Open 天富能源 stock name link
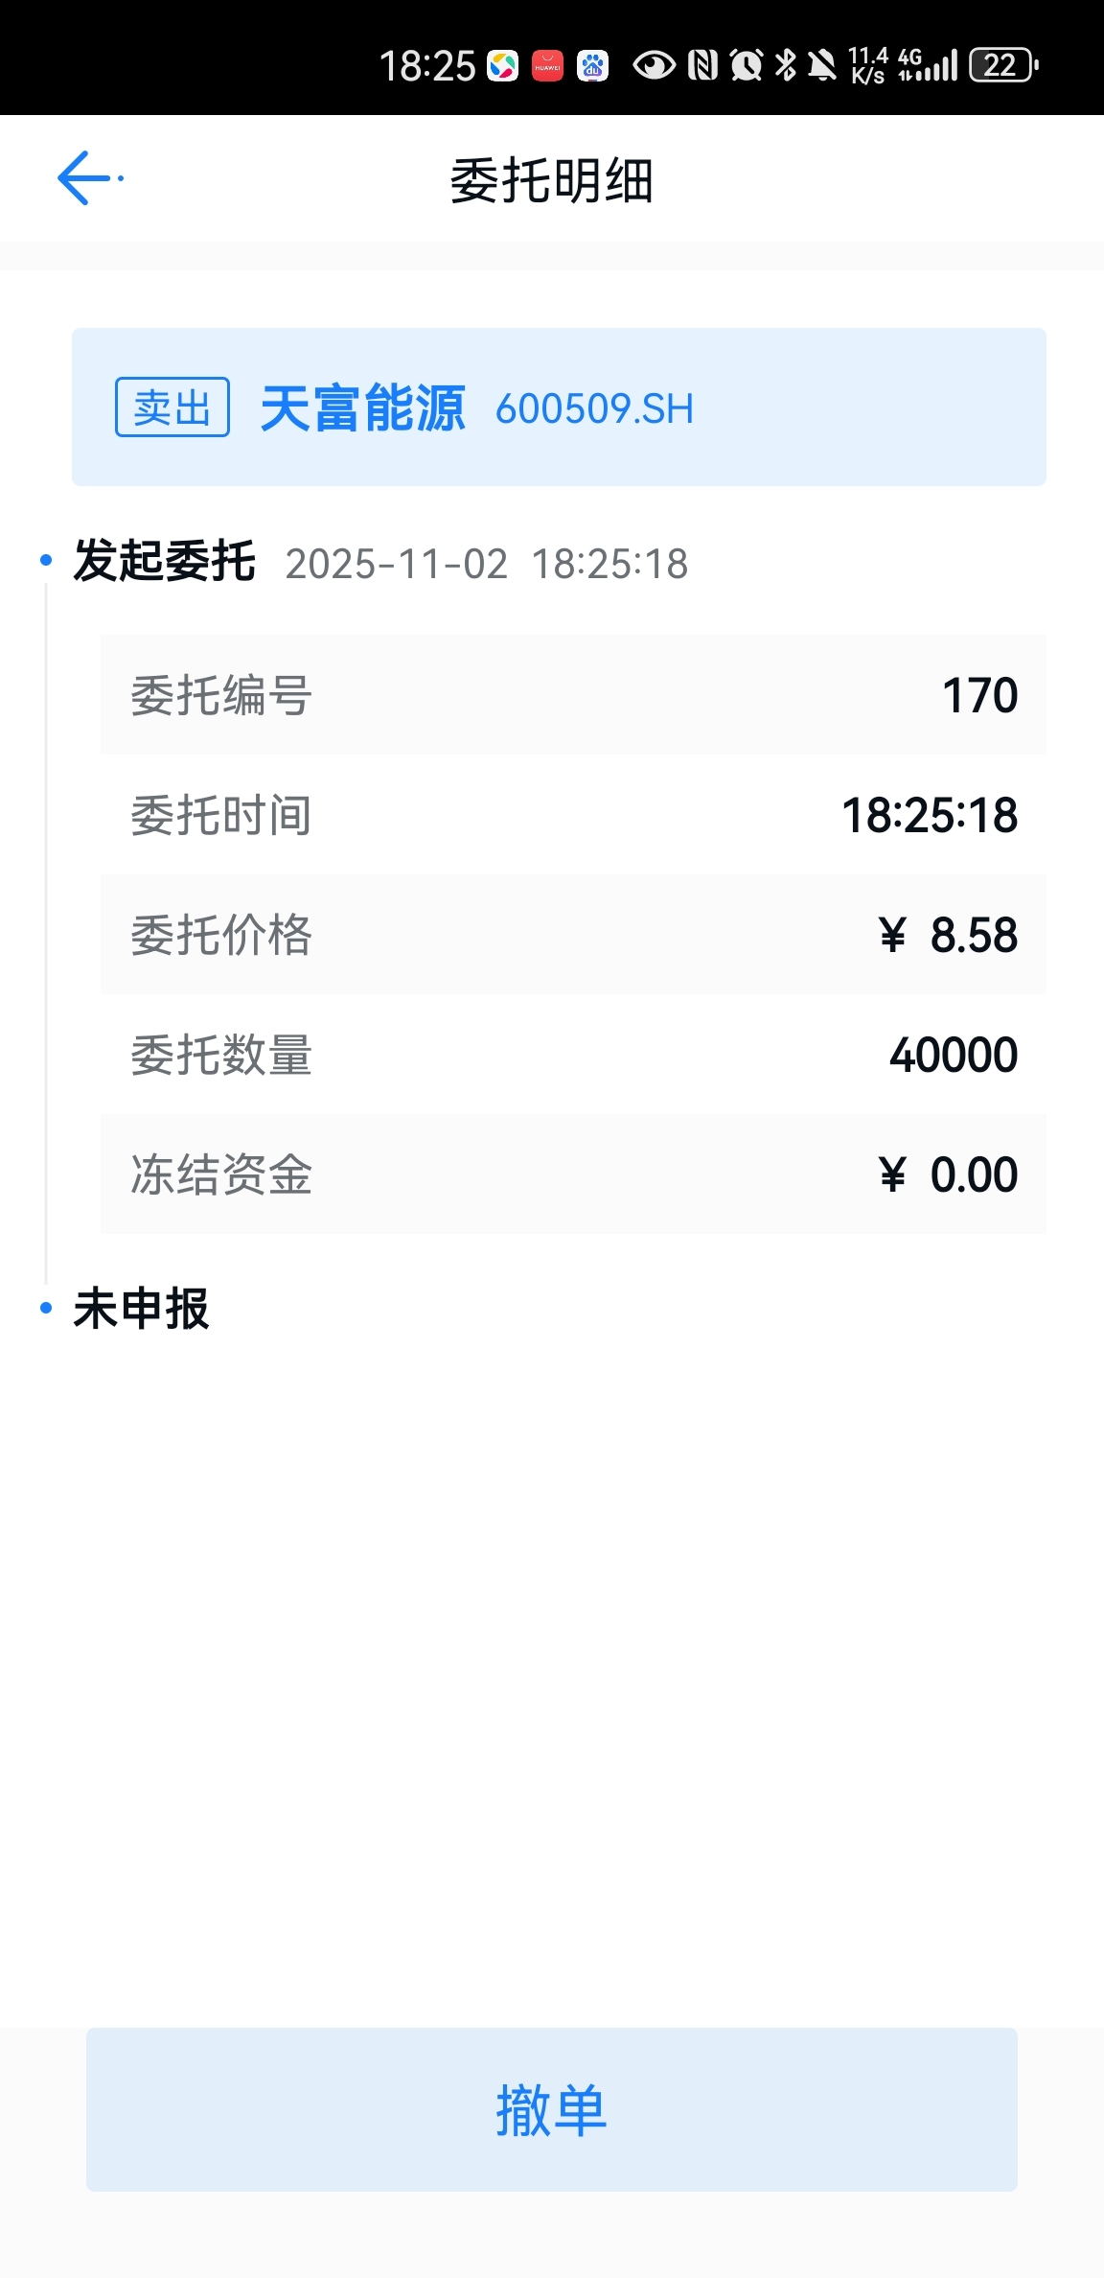Image resolution: width=1104 pixels, height=2278 pixels. (x=362, y=408)
